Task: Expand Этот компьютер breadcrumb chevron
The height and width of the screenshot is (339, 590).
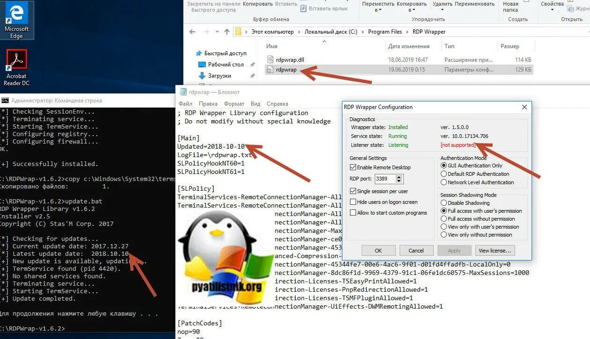Action: (x=299, y=32)
